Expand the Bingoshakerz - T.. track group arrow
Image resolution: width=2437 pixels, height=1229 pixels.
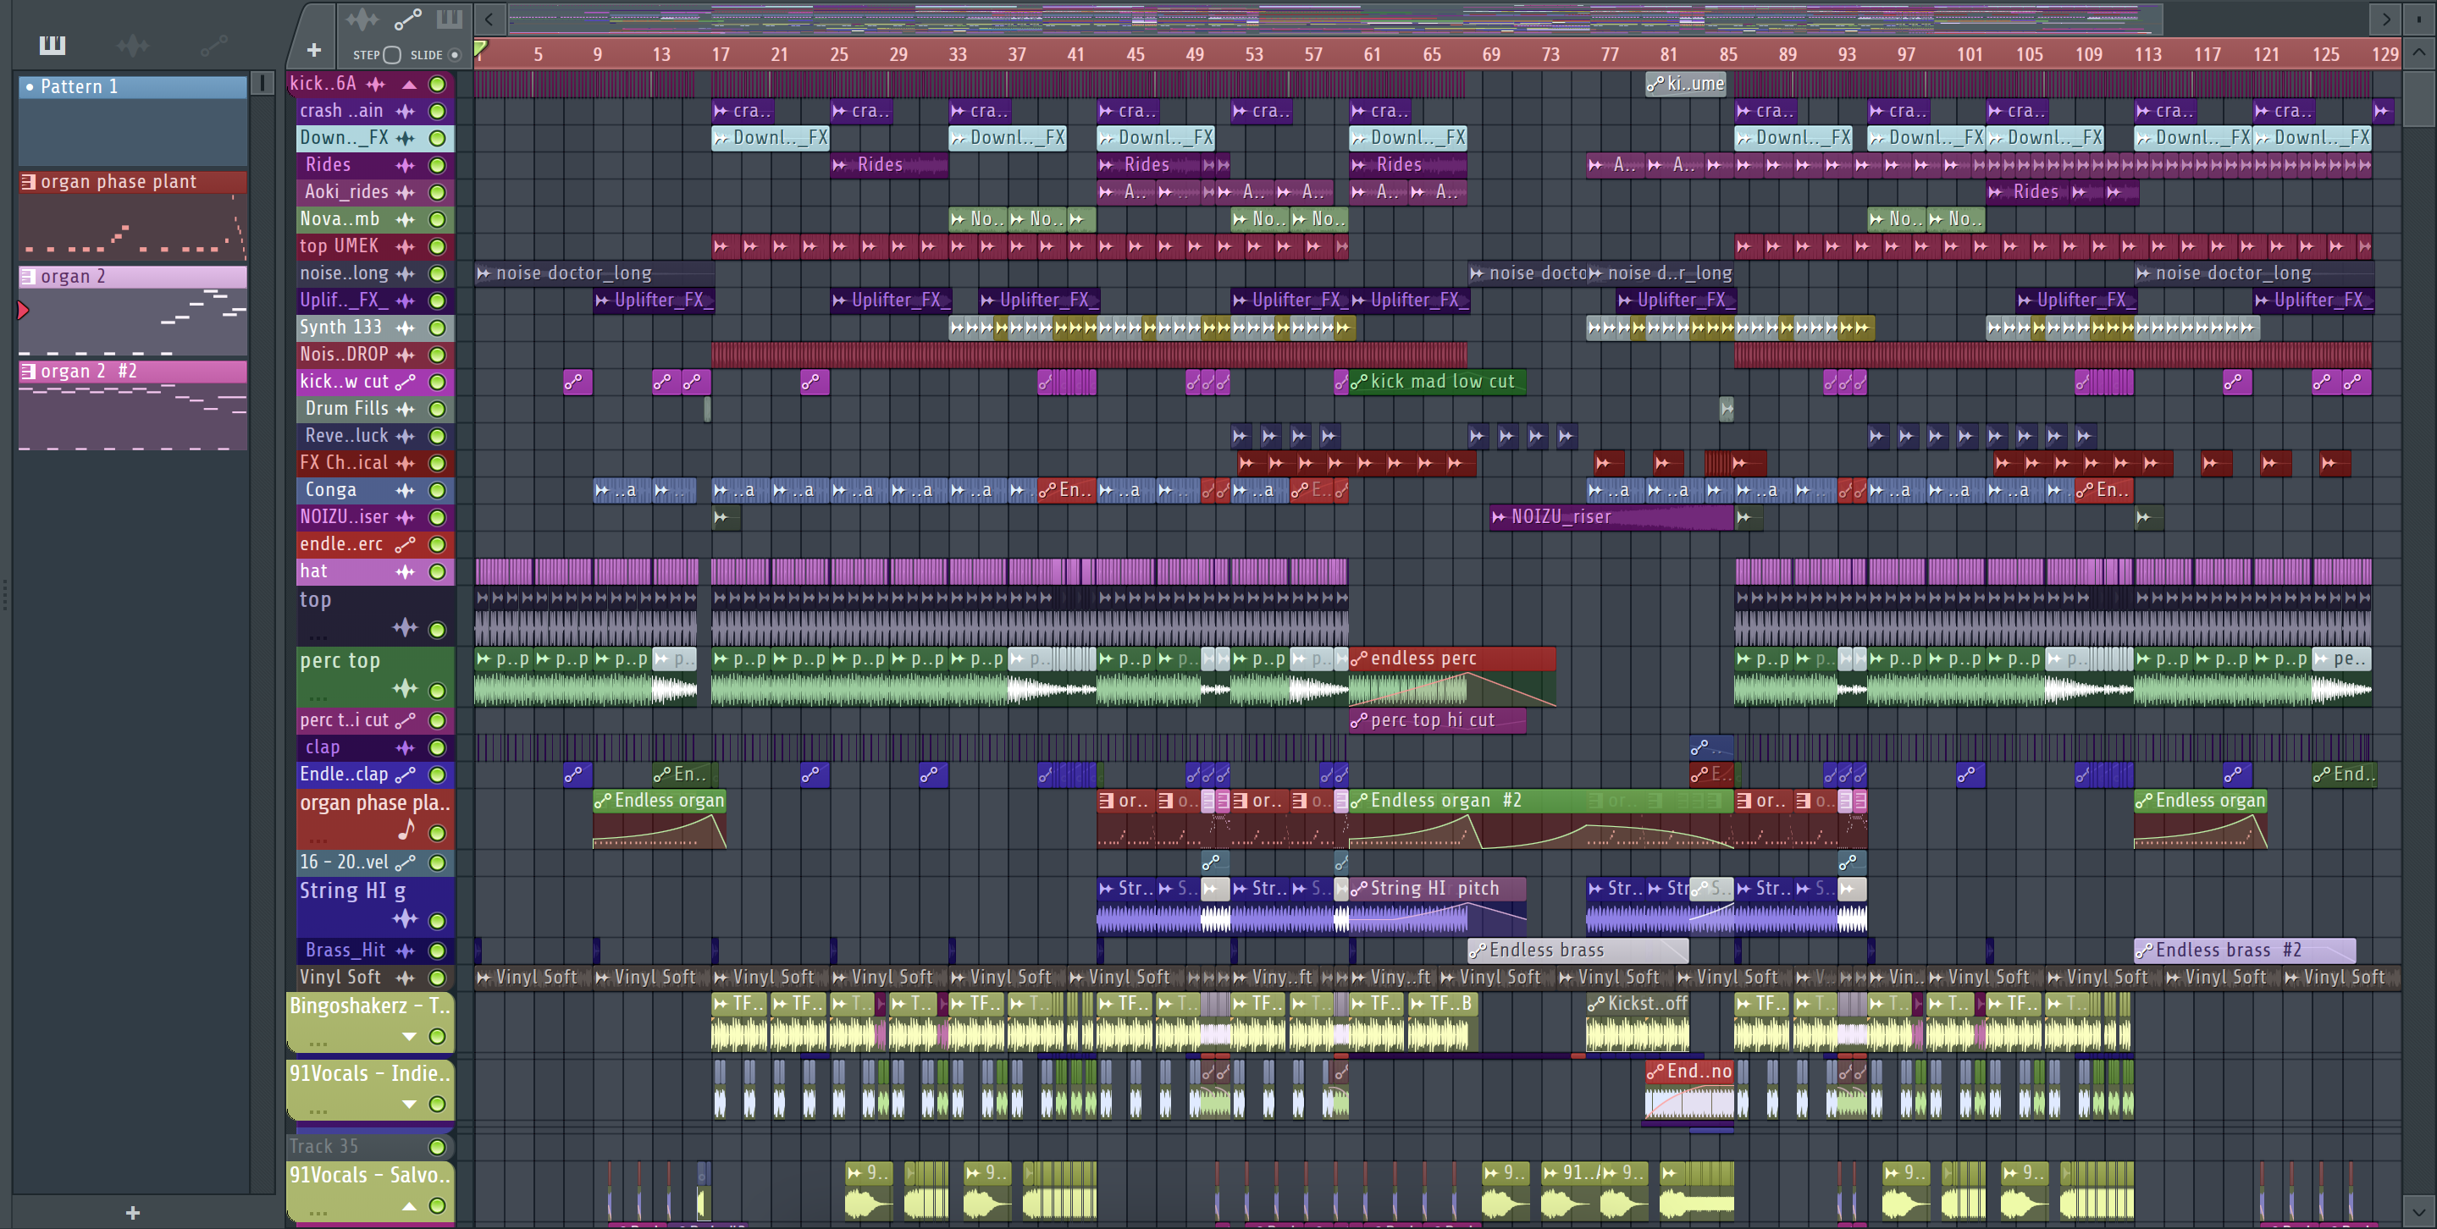tap(409, 1036)
